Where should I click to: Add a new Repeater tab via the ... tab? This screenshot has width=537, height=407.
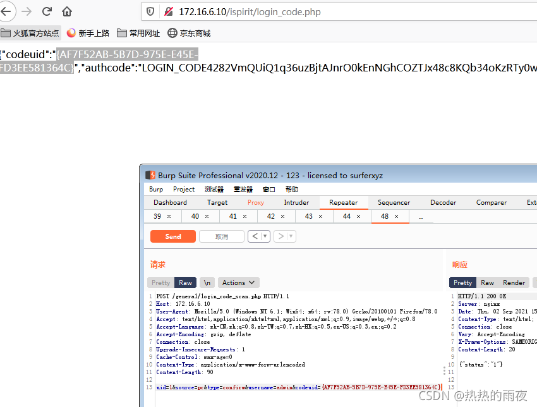421,217
